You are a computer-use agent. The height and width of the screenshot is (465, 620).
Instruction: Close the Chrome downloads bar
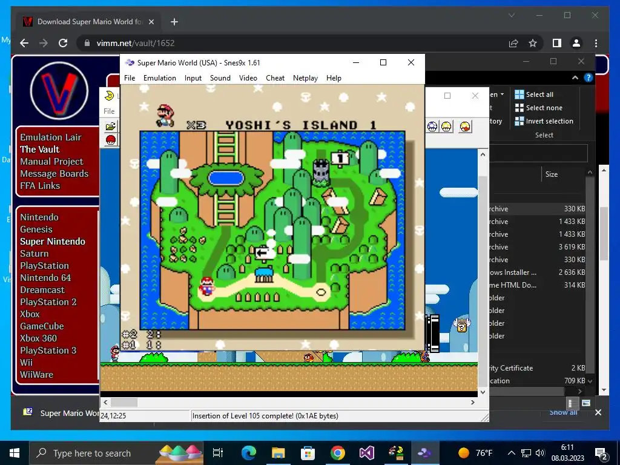coord(598,412)
